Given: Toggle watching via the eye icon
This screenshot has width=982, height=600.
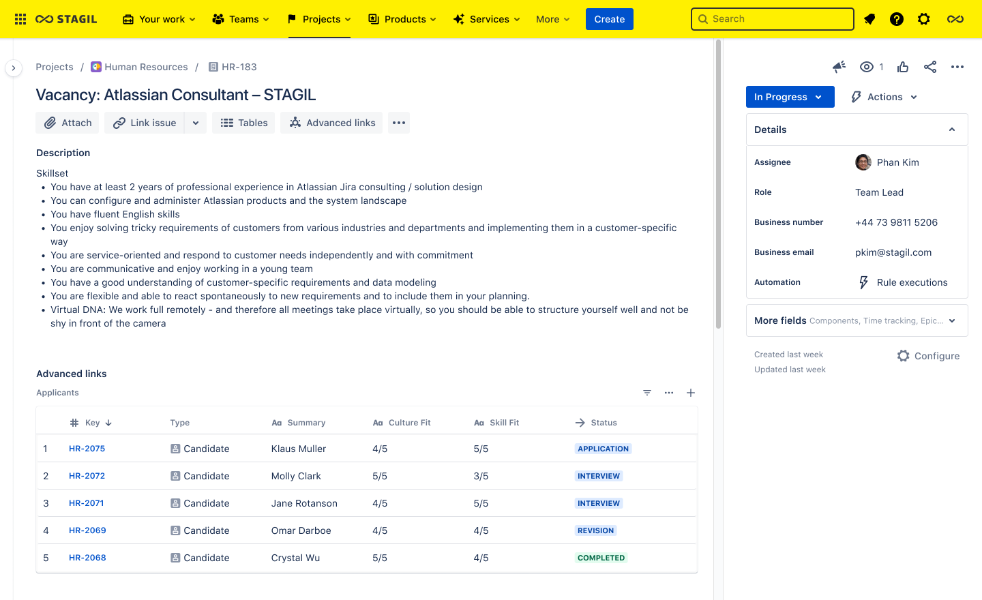Looking at the screenshot, I should [867, 67].
